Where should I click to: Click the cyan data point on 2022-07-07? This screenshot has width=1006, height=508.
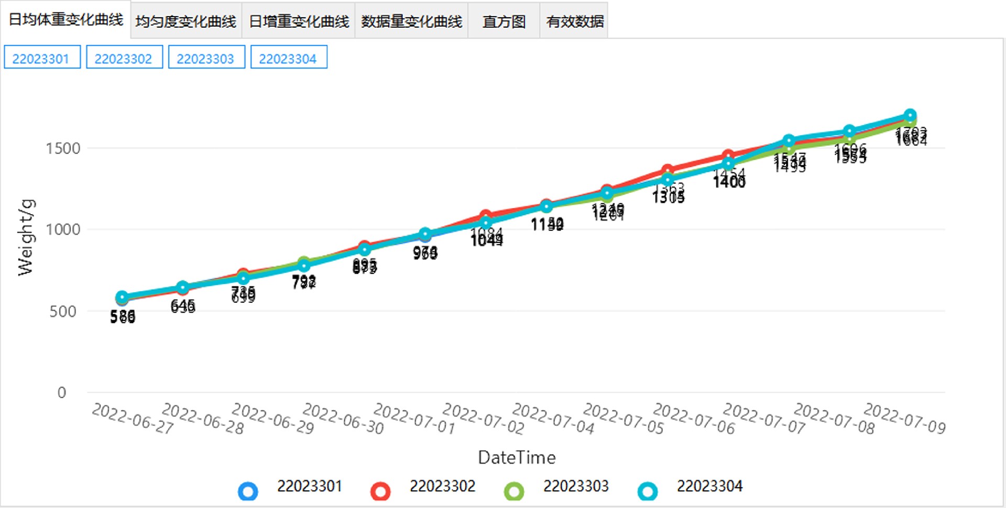[x=789, y=141]
